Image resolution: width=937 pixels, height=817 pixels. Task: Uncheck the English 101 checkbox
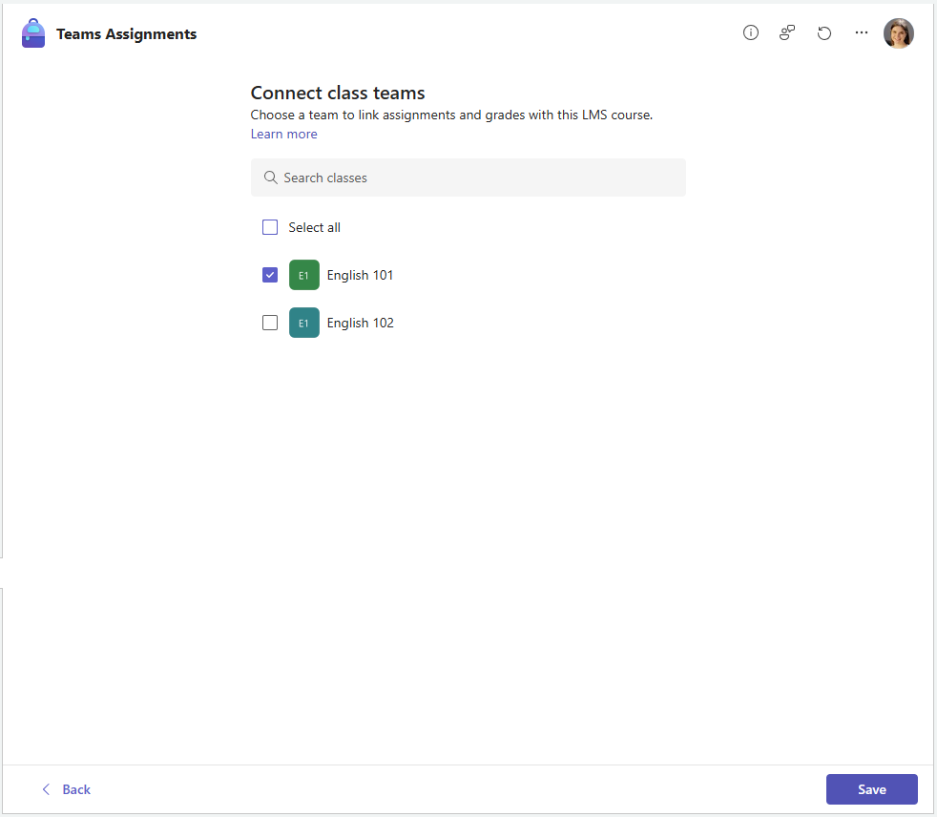[270, 275]
